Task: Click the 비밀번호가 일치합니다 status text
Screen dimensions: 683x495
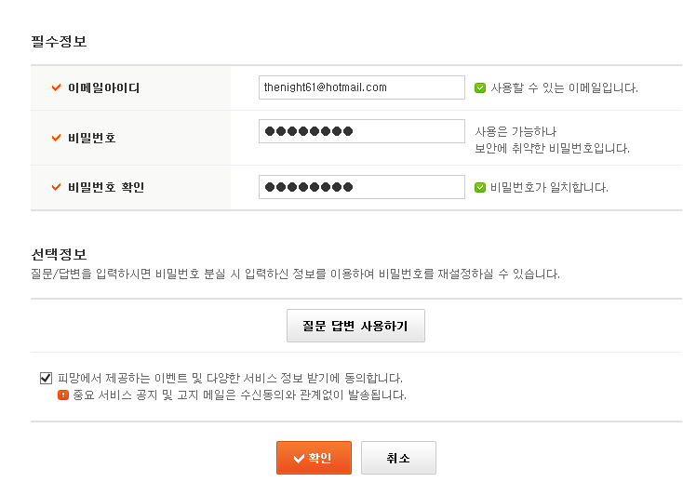Action: coord(549,187)
